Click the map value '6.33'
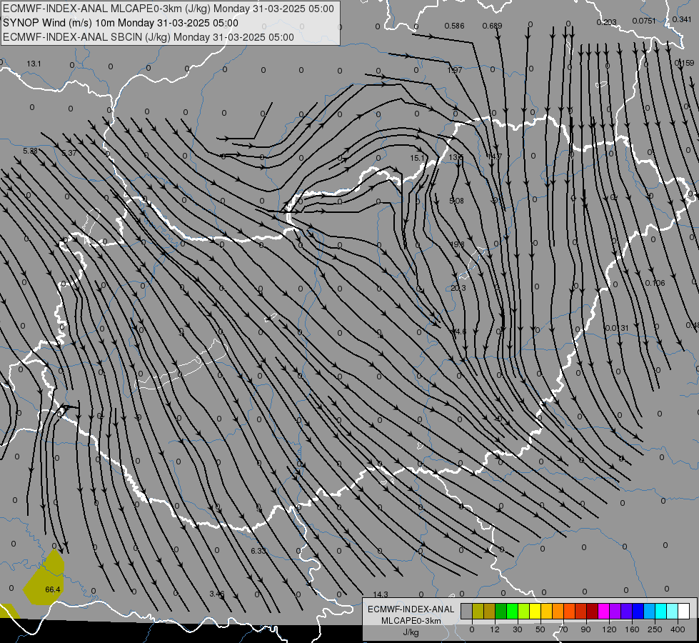Image resolution: width=699 pixels, height=643 pixels. point(258,551)
